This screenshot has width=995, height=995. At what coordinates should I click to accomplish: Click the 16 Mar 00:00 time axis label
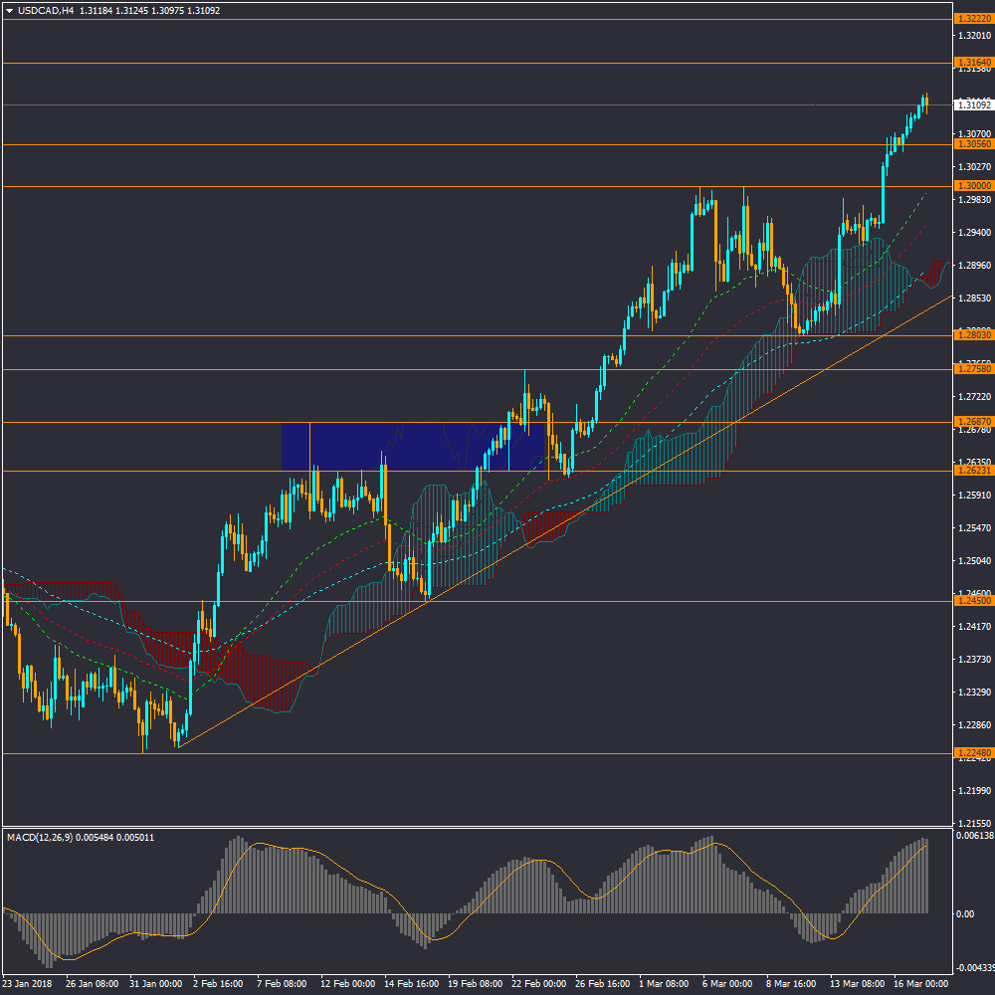pos(920,984)
